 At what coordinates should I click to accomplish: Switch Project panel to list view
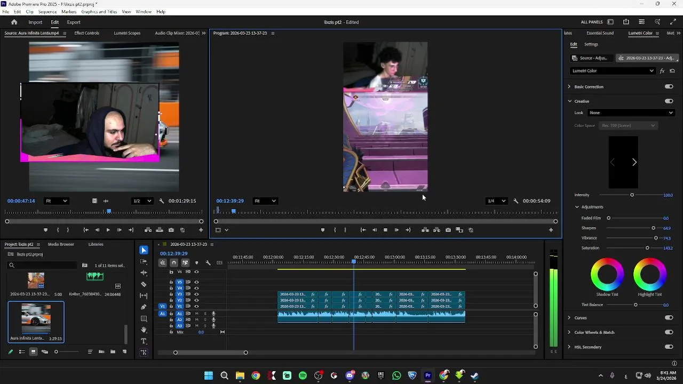point(22,351)
